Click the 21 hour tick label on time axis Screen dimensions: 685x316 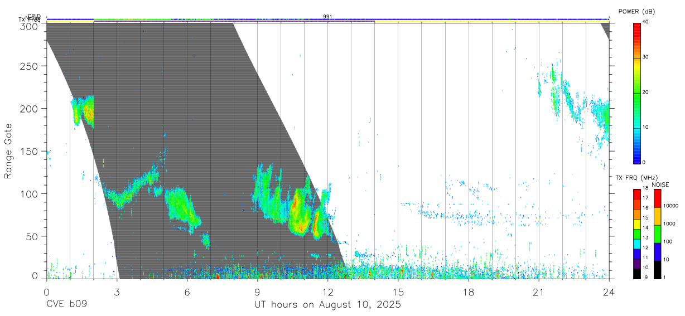click(x=538, y=293)
